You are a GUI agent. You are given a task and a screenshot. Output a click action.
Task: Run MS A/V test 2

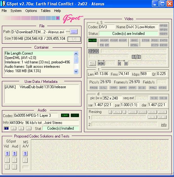point(25,160)
